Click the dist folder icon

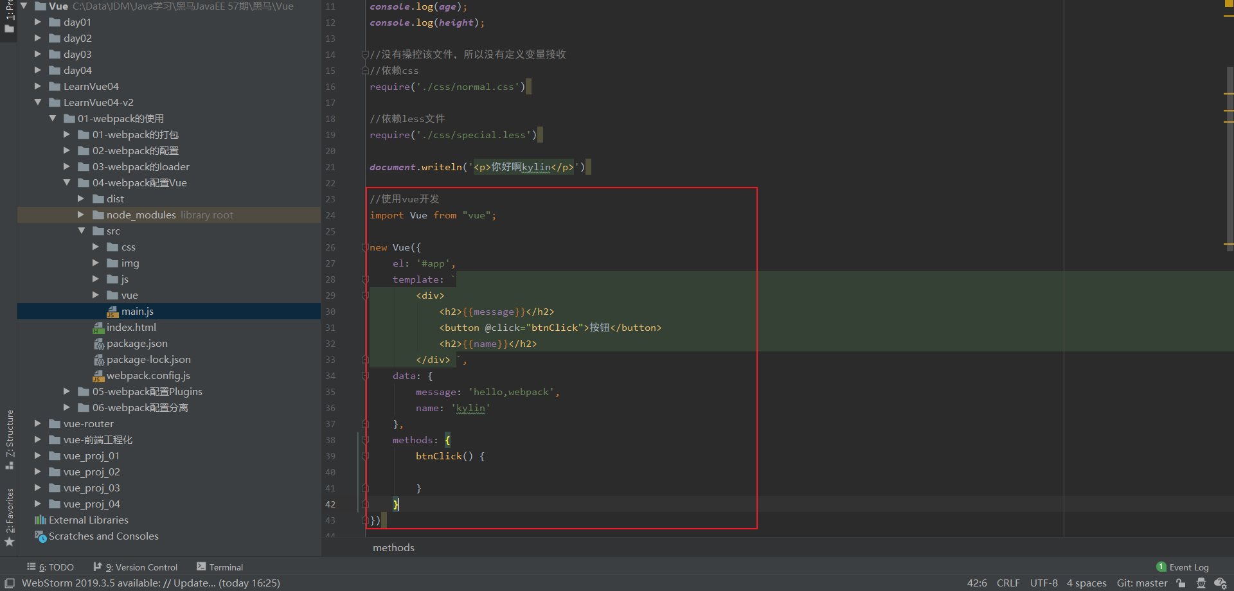point(98,198)
